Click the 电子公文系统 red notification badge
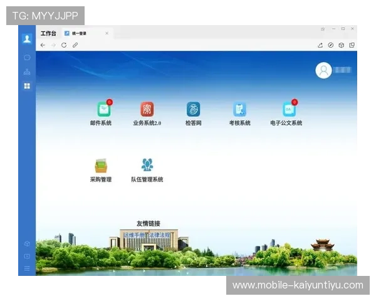Viewport: 376px width, 301px height. pos(295,102)
